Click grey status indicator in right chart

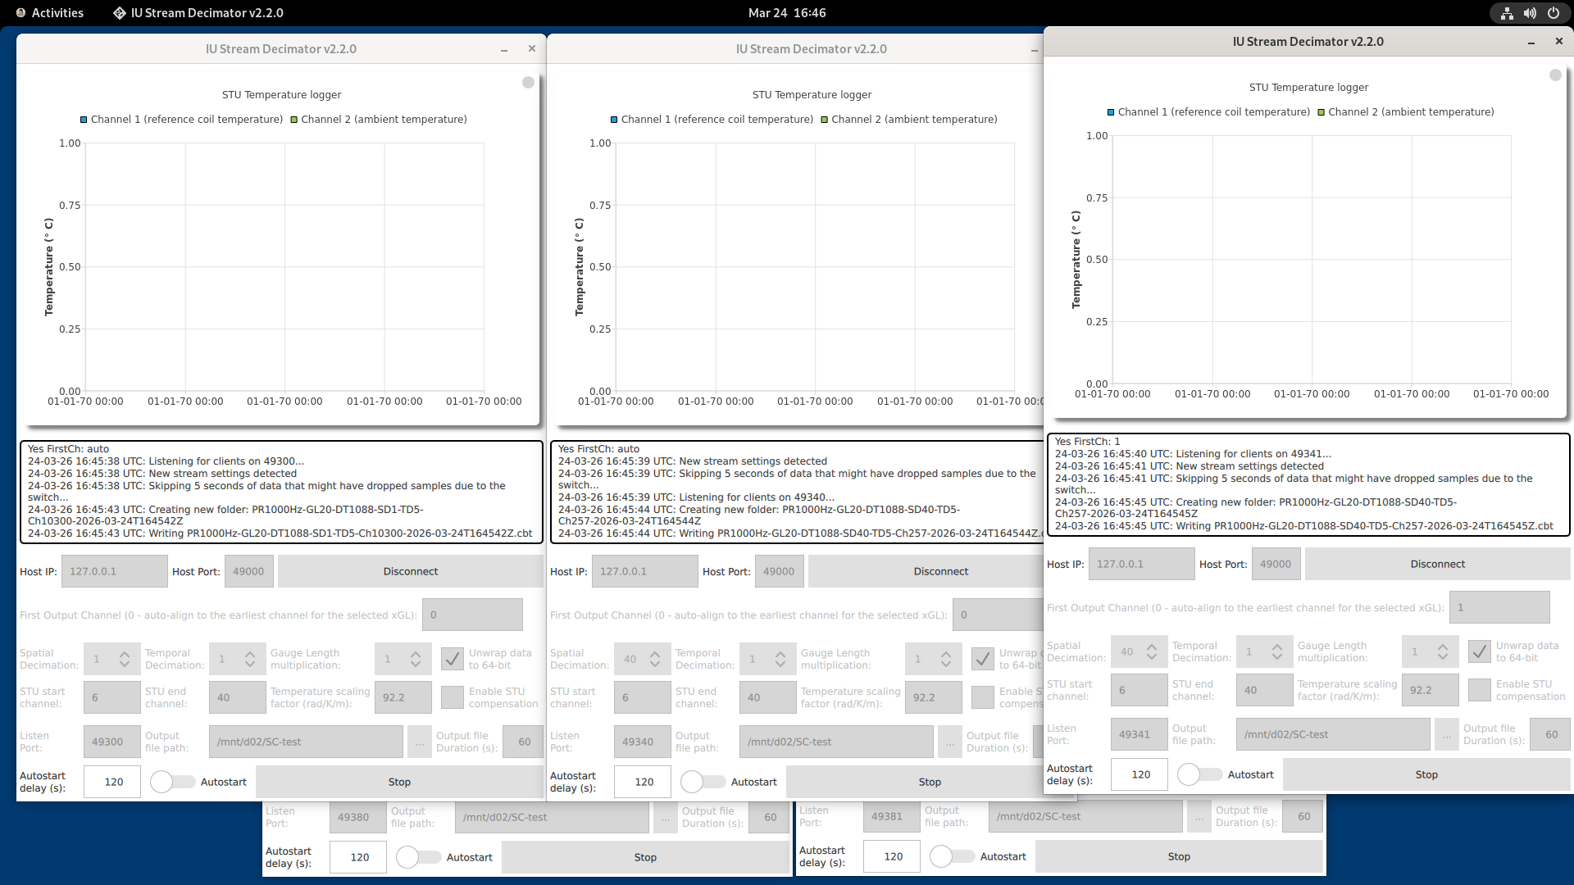(1555, 75)
